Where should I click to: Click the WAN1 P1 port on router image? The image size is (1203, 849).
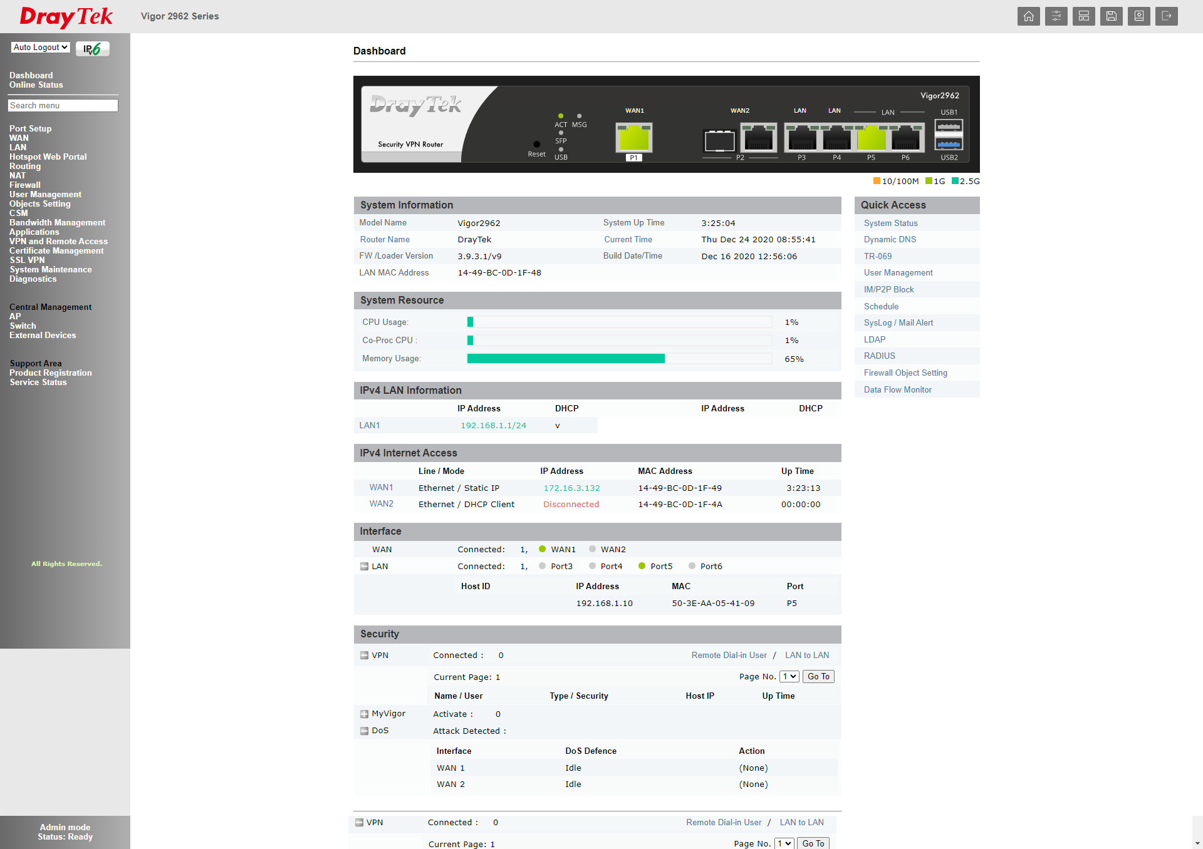click(634, 137)
